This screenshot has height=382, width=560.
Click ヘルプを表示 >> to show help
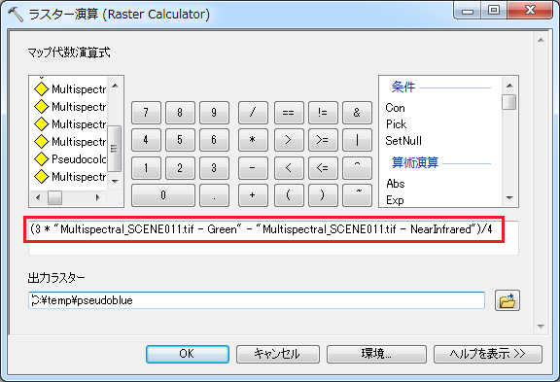pyautogui.click(x=488, y=354)
